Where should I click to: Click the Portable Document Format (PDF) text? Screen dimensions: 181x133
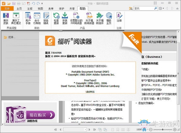[x=90, y=72]
